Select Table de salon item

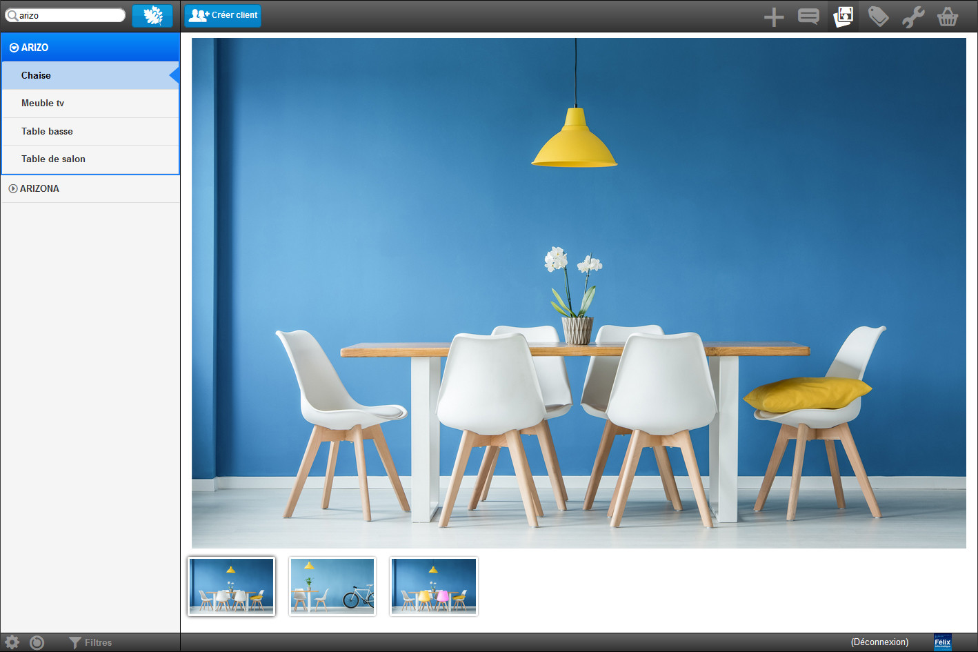pyautogui.click(x=90, y=159)
